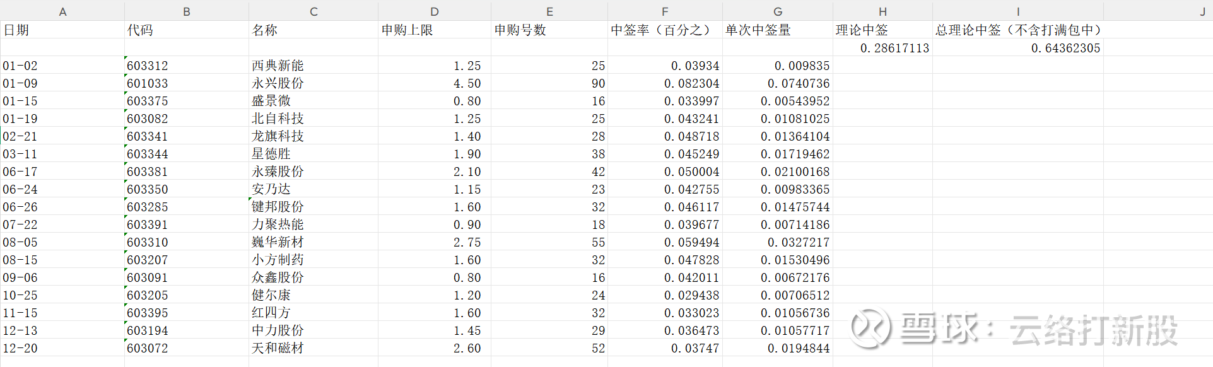The height and width of the screenshot is (367, 1213).
Task: Select code cell 603091
Action: point(187,277)
